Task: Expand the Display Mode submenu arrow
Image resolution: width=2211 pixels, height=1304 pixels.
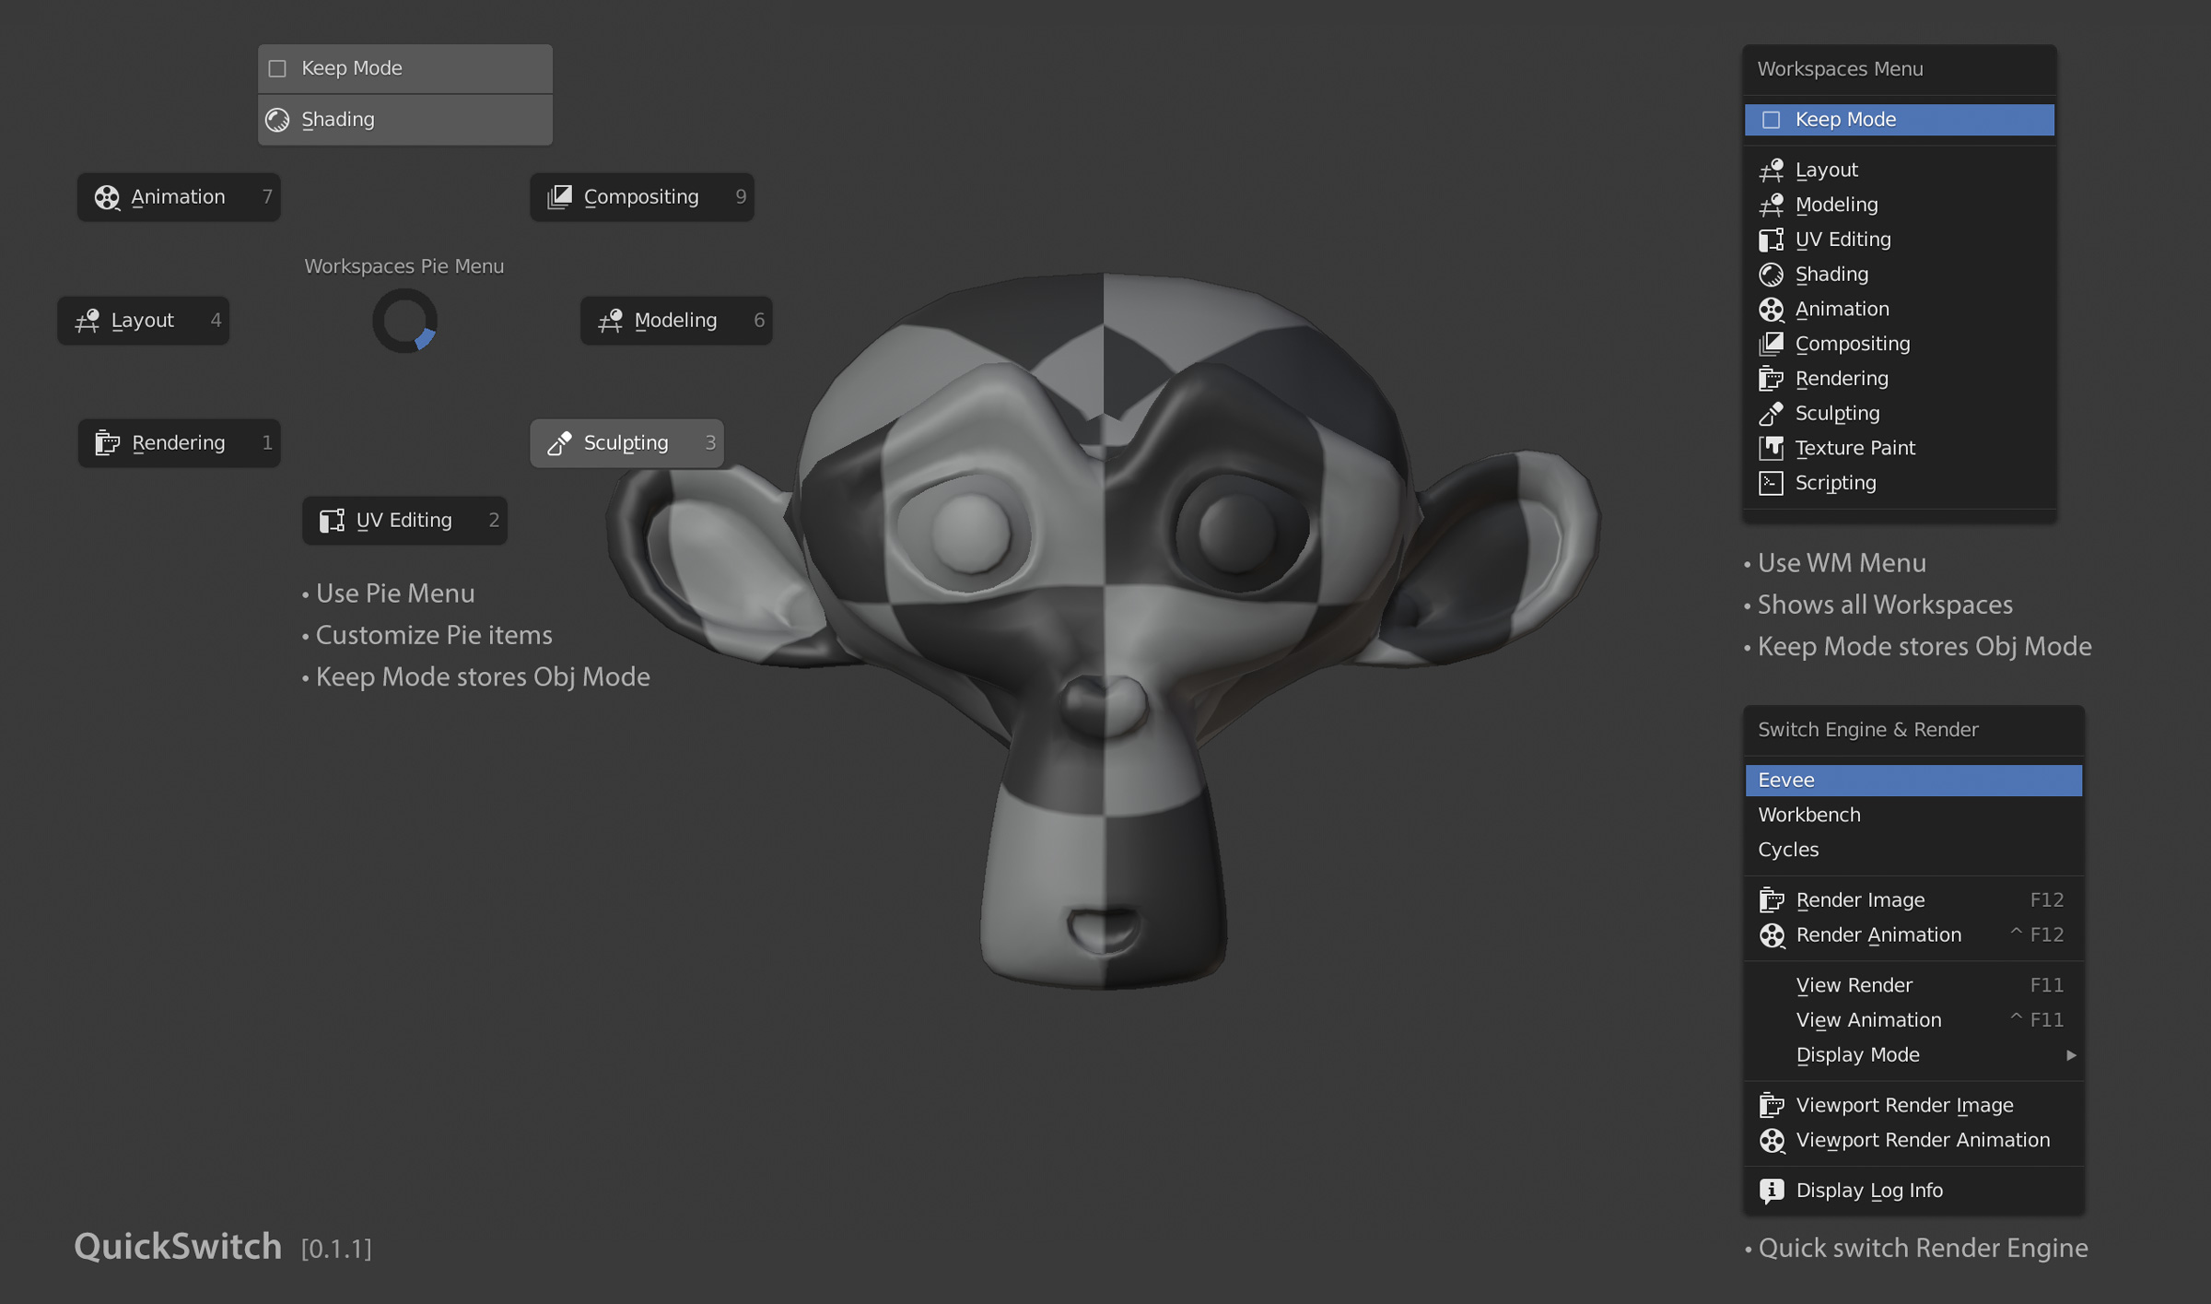Action: coord(2071,1055)
